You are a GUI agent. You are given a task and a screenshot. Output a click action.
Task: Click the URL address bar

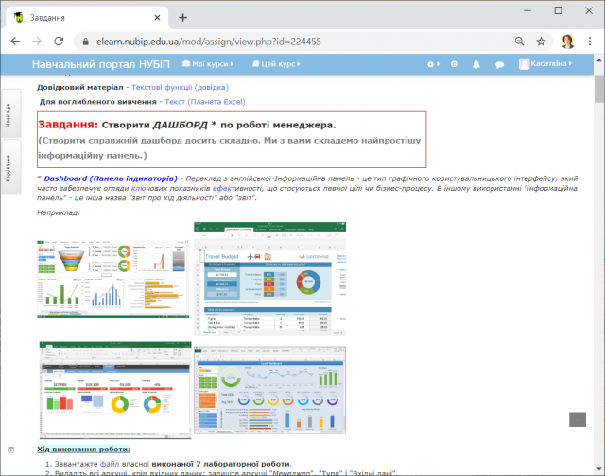[x=284, y=42]
